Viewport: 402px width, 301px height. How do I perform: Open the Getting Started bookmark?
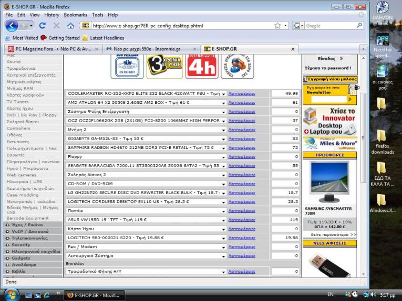pos(60,38)
